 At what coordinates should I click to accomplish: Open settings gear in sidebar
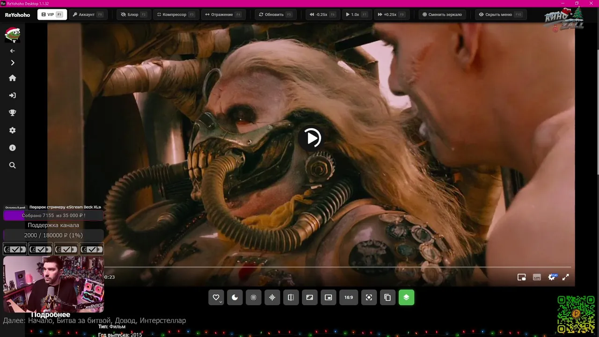click(13, 130)
